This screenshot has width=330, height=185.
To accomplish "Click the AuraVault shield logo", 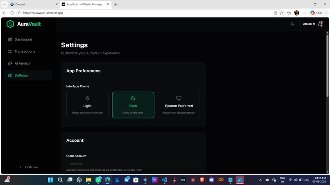I will click(10, 24).
